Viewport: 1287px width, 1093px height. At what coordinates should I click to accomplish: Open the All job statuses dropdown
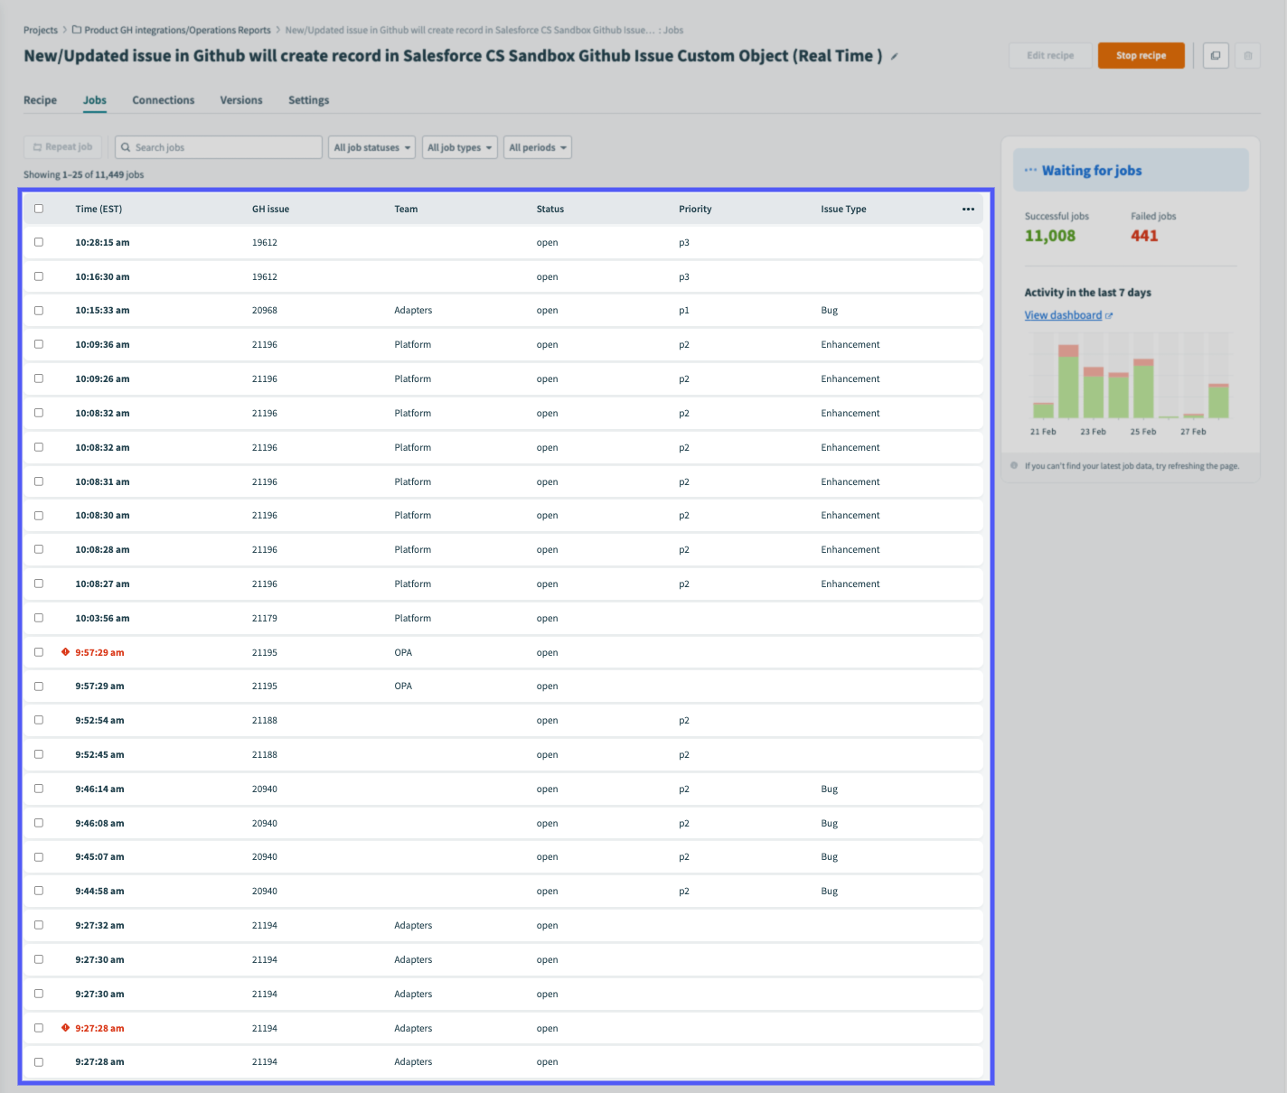tap(371, 146)
